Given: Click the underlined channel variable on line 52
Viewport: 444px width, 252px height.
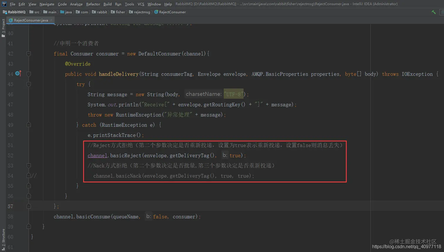Looking at the screenshot, I should (97, 155).
